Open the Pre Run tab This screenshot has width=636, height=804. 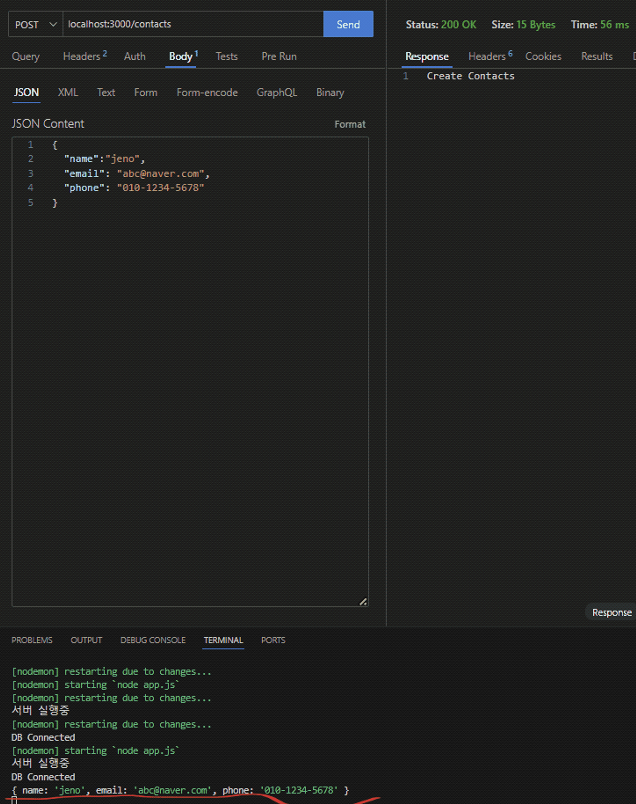click(279, 56)
